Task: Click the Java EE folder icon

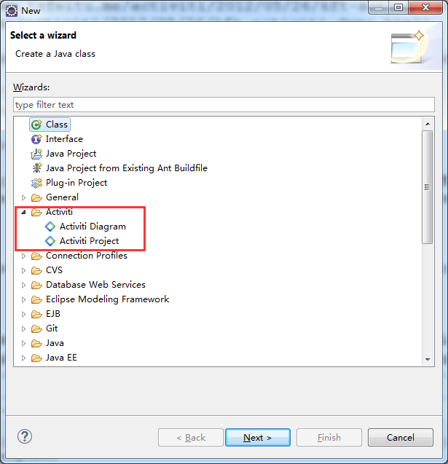Action: tap(36, 358)
